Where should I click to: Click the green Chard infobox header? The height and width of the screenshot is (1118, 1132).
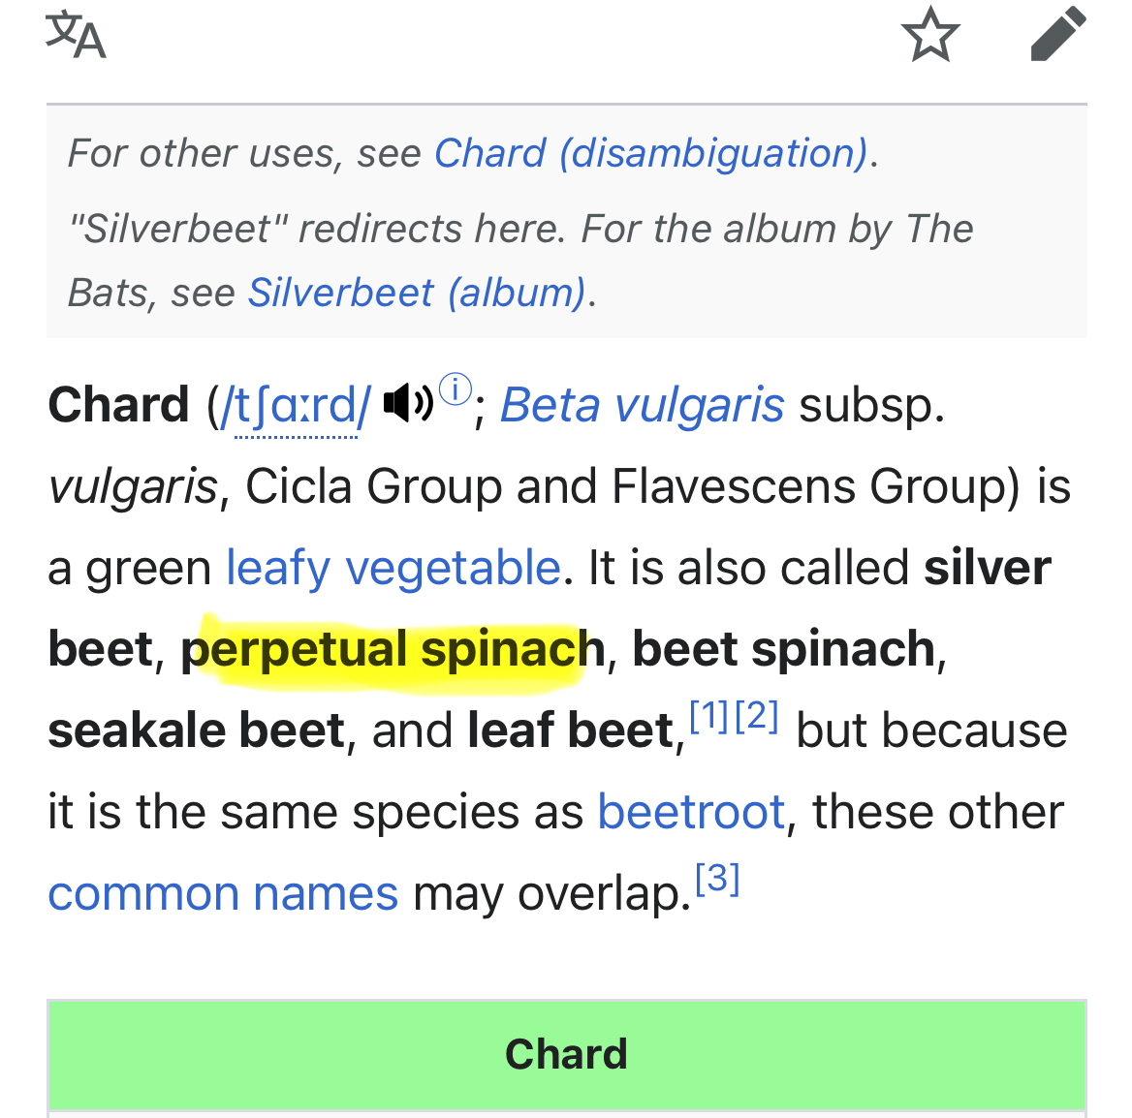[x=566, y=1054]
